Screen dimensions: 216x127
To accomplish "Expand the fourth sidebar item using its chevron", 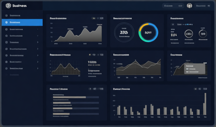I will [x=38, y=36].
